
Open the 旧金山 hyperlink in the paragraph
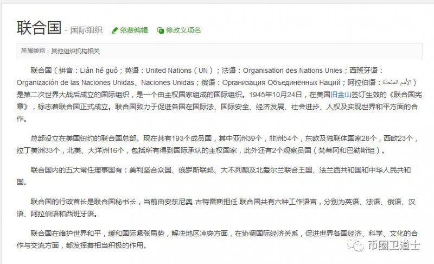(341, 95)
